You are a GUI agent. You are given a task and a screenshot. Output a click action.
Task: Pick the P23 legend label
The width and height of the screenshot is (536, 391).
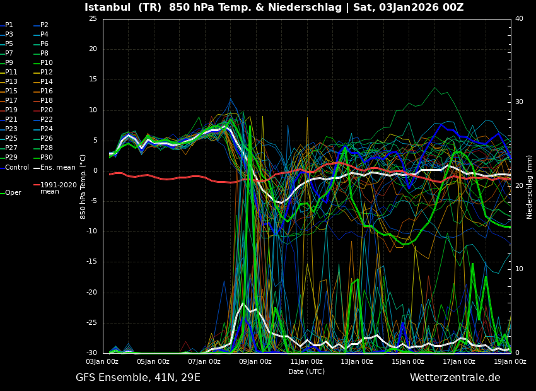point(11,129)
